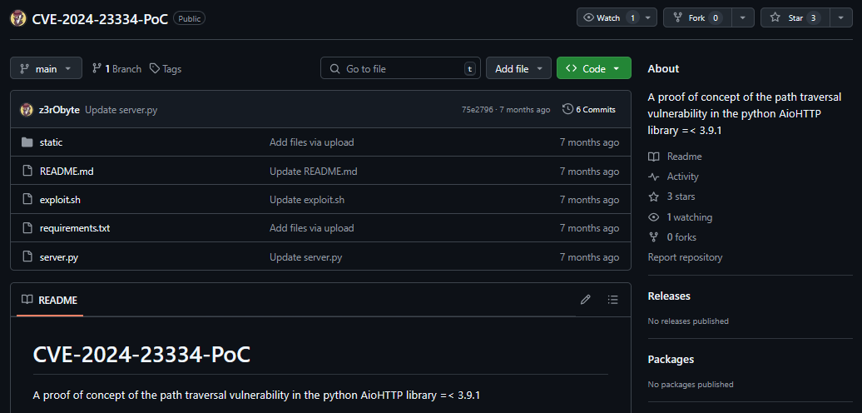Expand the Watch notifications dropdown arrow
The image size is (862, 413).
(649, 17)
